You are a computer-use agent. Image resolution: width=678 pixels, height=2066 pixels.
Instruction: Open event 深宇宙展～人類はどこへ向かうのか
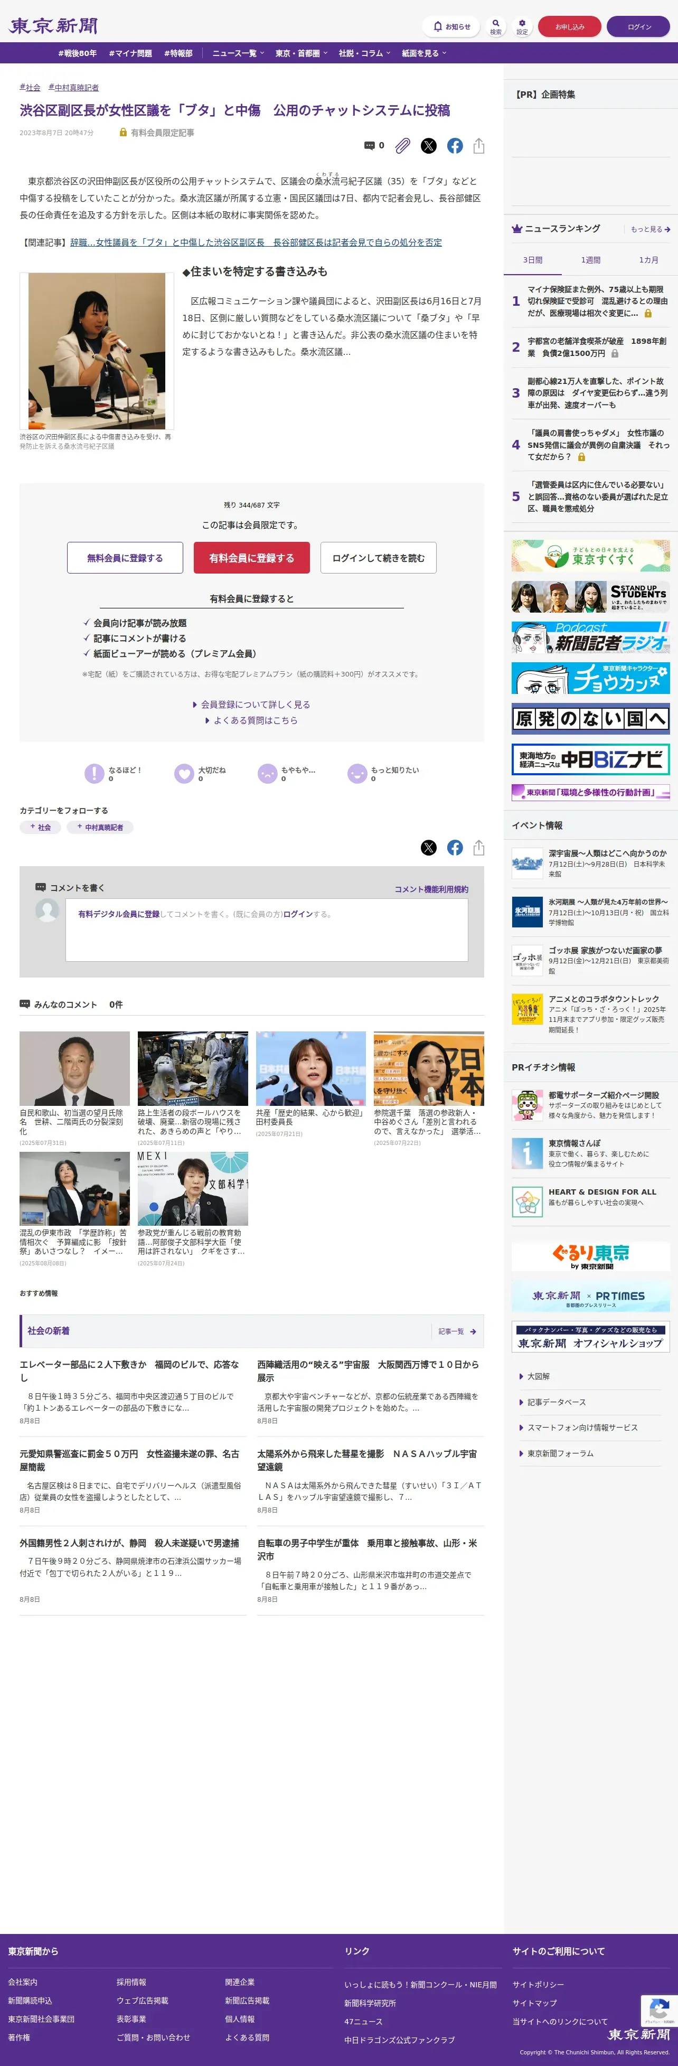[x=607, y=853]
